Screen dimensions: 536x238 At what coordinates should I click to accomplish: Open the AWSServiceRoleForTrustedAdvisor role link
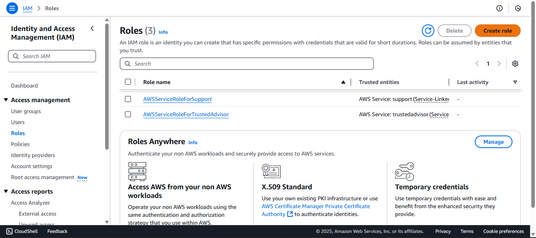186,114
